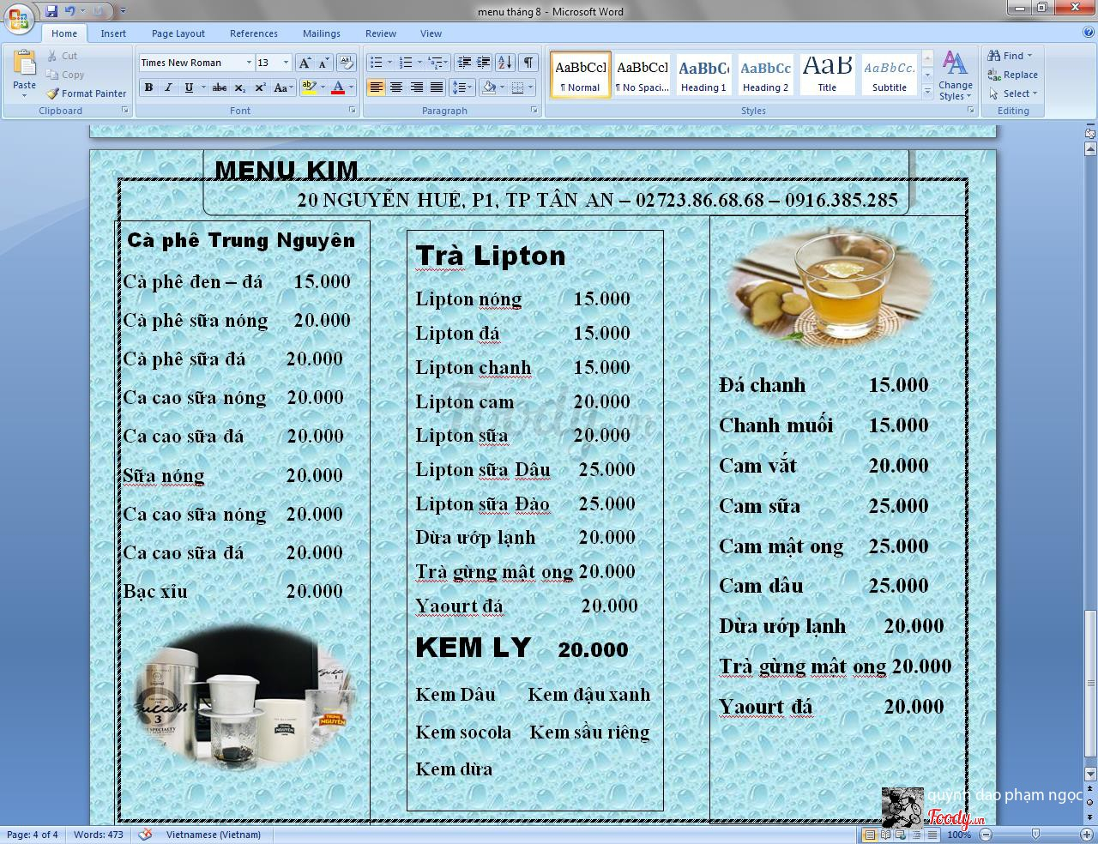Switch to the Page Layout tab
1098x844 pixels.
pos(178,33)
